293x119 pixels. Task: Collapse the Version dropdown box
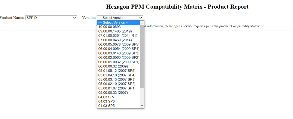click(x=120, y=18)
